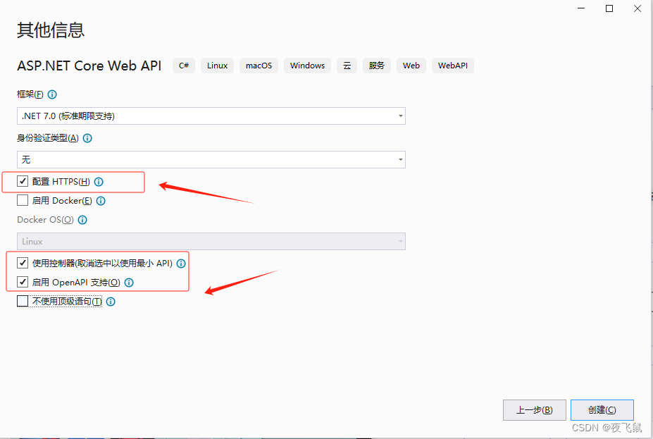Click the info icon beside 启用 OpenAPI 支持

[129, 283]
